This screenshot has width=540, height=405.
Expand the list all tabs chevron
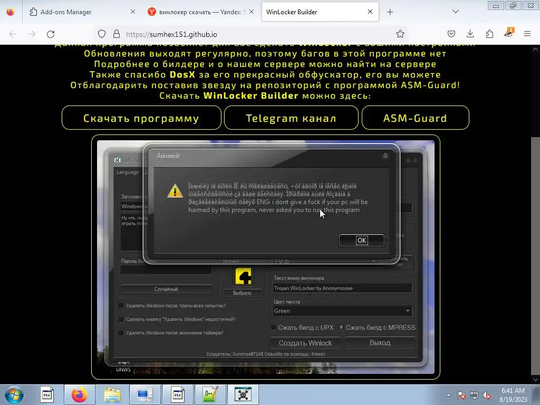point(456,12)
